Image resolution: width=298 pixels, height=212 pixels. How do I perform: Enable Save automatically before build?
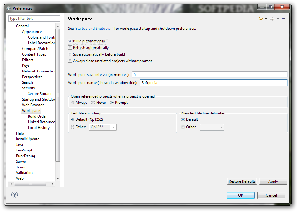[70, 54]
